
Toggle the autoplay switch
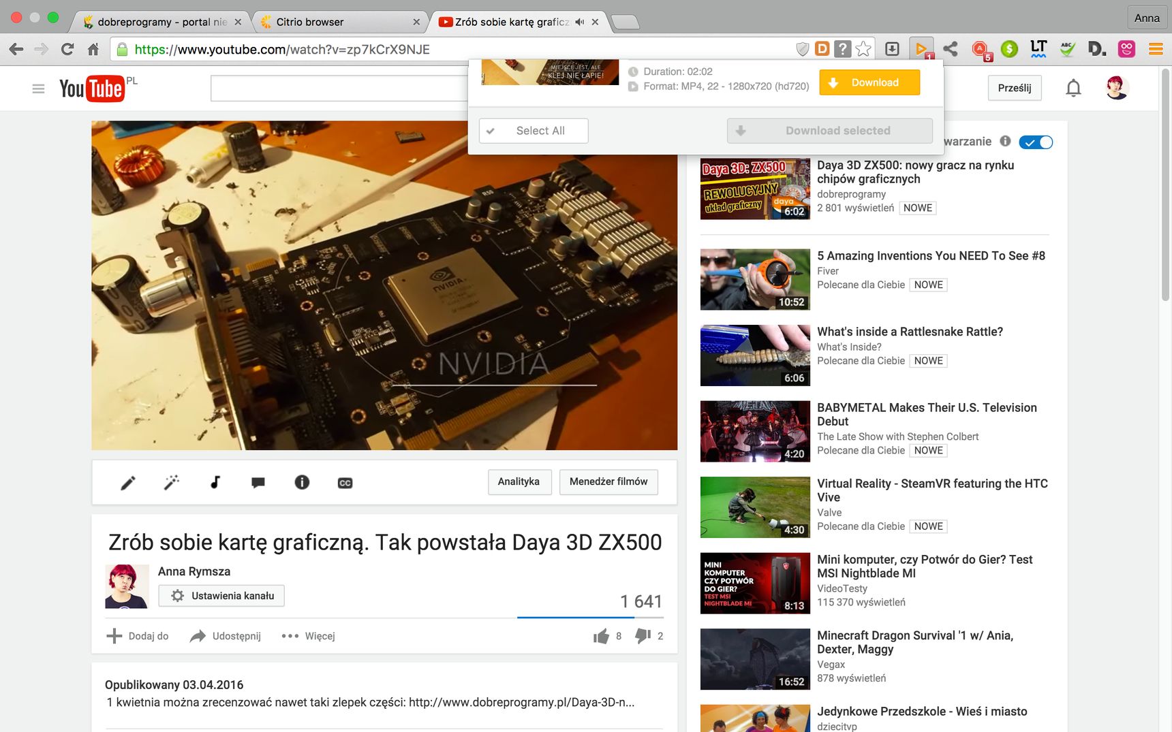[x=1036, y=142]
